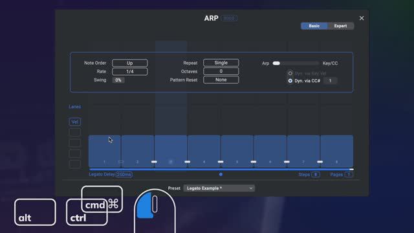Toggle the legato tie between steps 4 and 5
This screenshot has height=233, width=414.
tap(221, 162)
